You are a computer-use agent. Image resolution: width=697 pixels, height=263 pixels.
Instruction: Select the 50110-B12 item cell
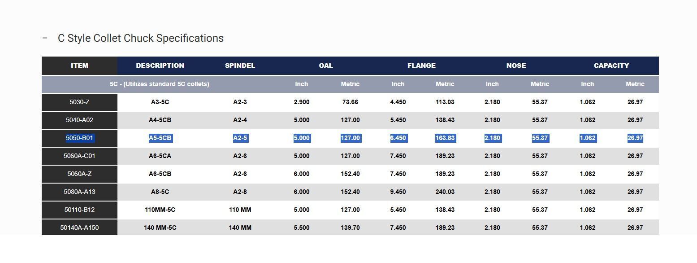pos(79,210)
